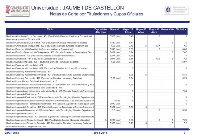Screen dimensions: 197x139
Task: Click Titulados value 7,29 for Educación Infantil
Action: [185, 120]
